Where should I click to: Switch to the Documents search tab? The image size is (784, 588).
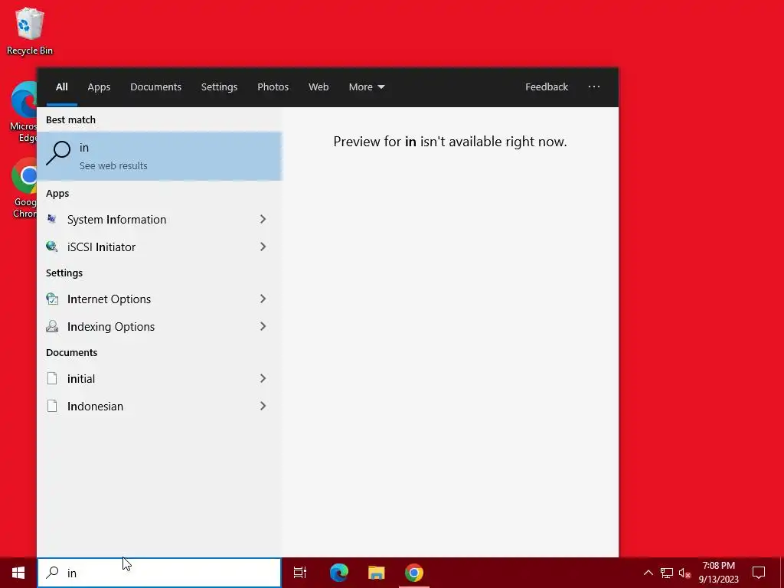(155, 87)
